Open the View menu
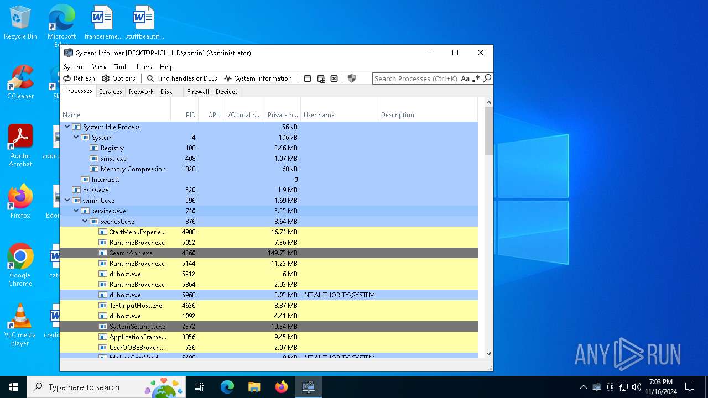 (x=99, y=67)
